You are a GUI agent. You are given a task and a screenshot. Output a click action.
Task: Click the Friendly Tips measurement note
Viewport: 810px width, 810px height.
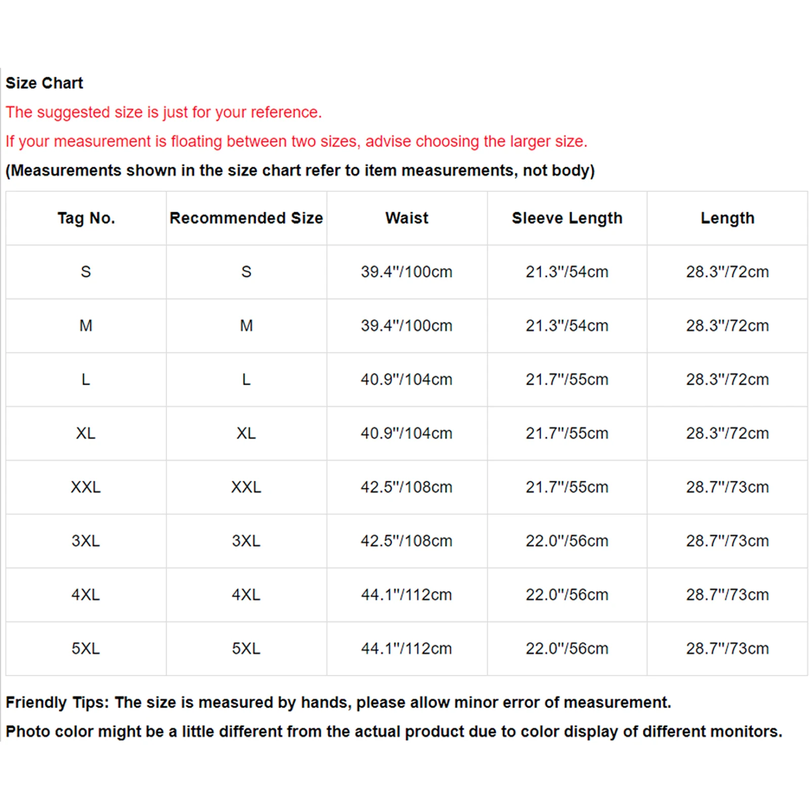coord(338,702)
